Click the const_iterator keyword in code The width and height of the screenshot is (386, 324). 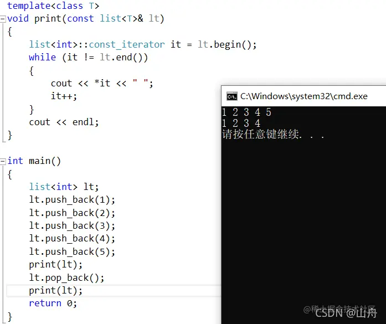coord(127,44)
